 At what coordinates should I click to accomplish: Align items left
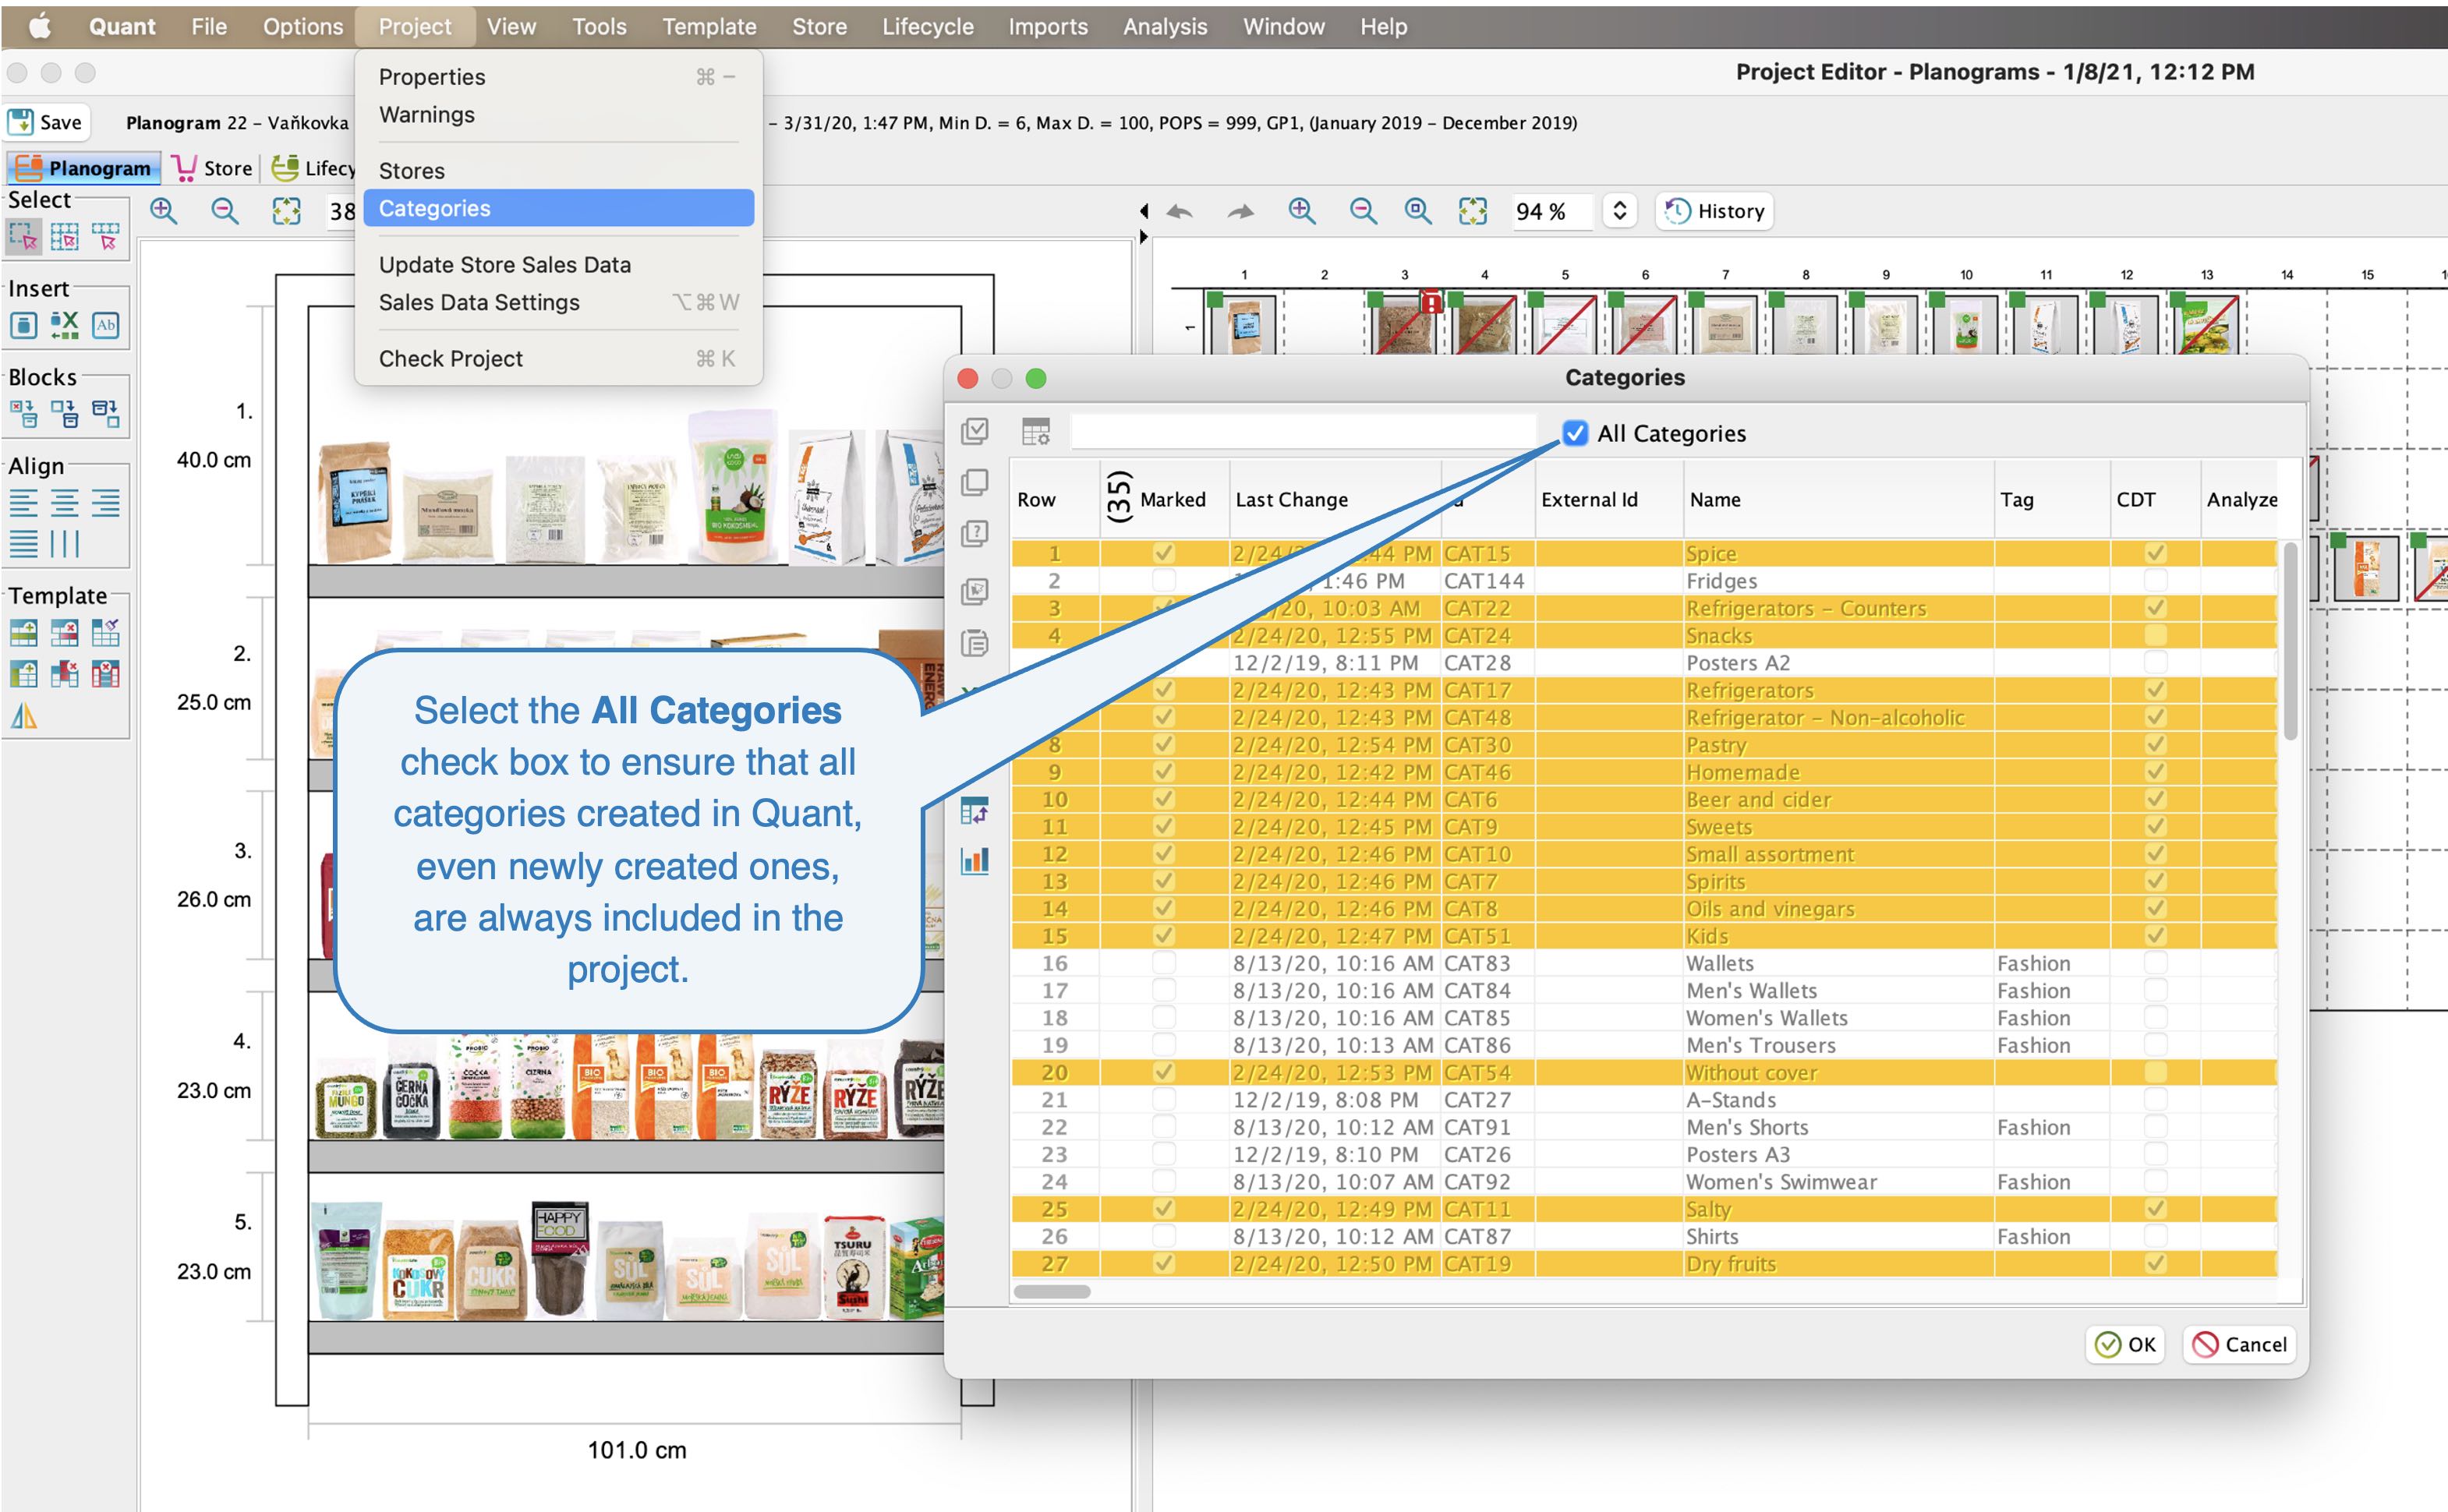pyautogui.click(x=24, y=502)
